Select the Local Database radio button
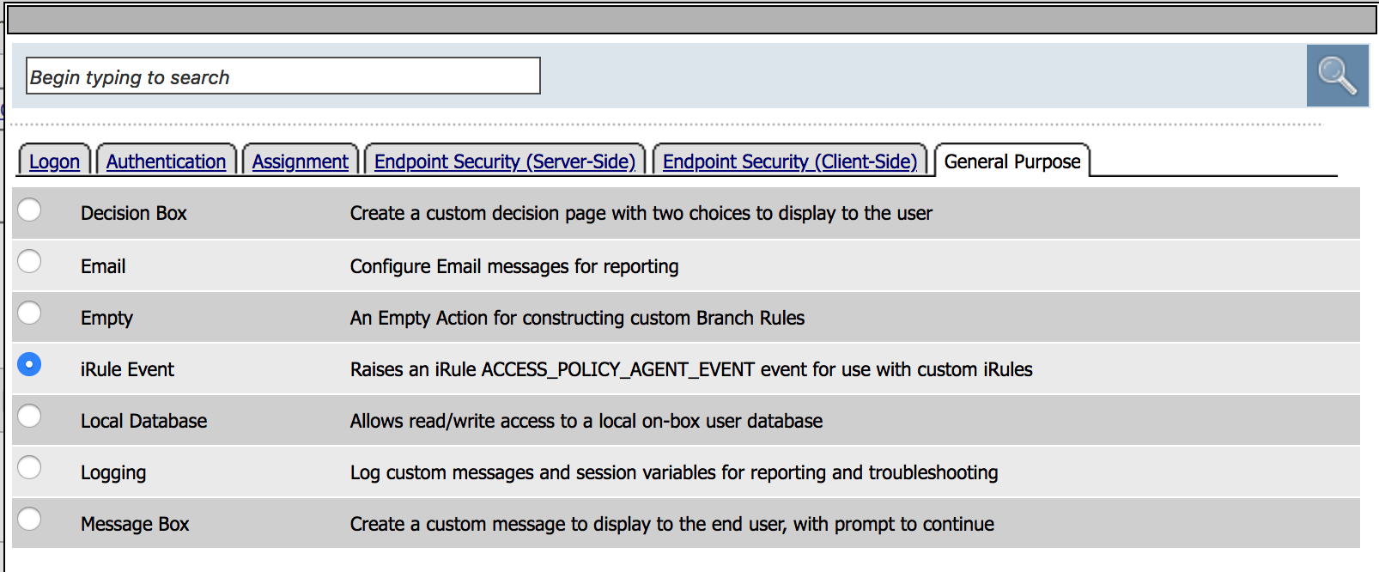1379x572 pixels. [29, 416]
